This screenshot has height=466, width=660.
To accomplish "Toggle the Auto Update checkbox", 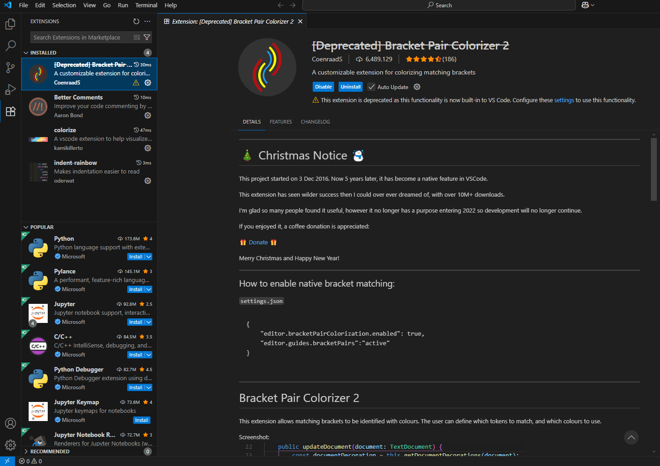I will click(x=371, y=87).
